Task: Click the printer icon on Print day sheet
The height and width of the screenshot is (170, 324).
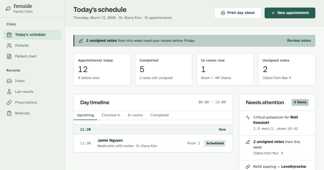Action: coord(223,13)
